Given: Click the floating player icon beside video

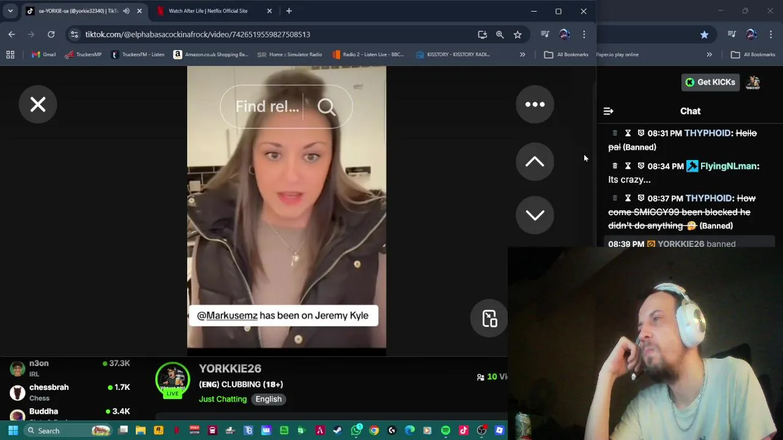Looking at the screenshot, I should pyautogui.click(x=489, y=318).
